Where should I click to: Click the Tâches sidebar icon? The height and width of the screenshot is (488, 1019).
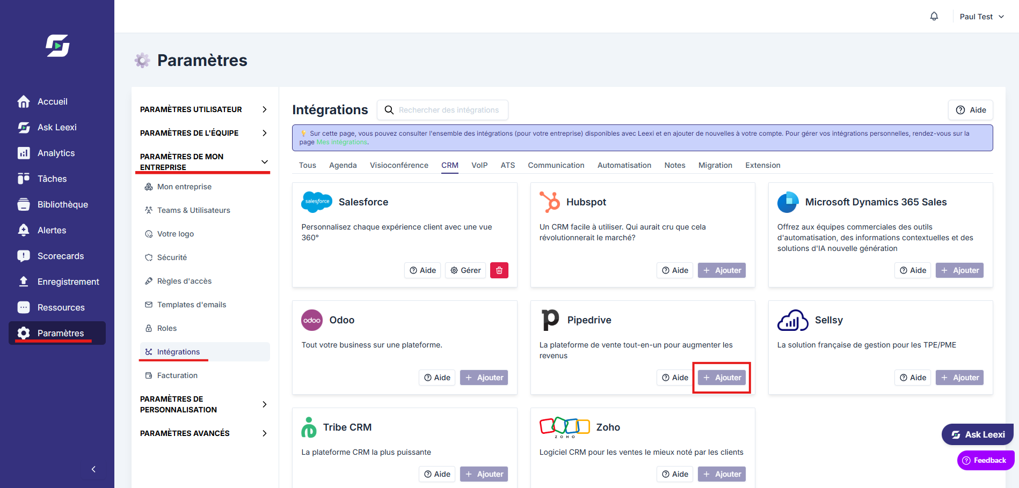pos(24,179)
